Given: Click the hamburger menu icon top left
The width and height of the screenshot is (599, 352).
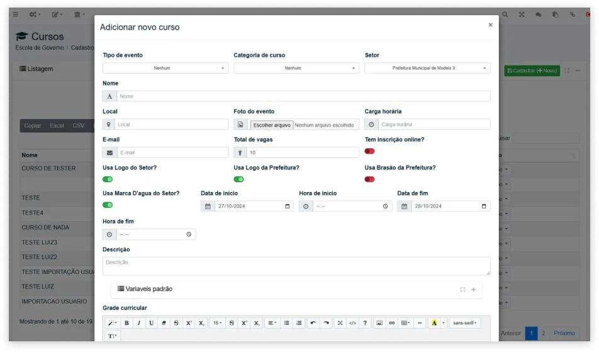Looking at the screenshot, I should click(x=16, y=14).
